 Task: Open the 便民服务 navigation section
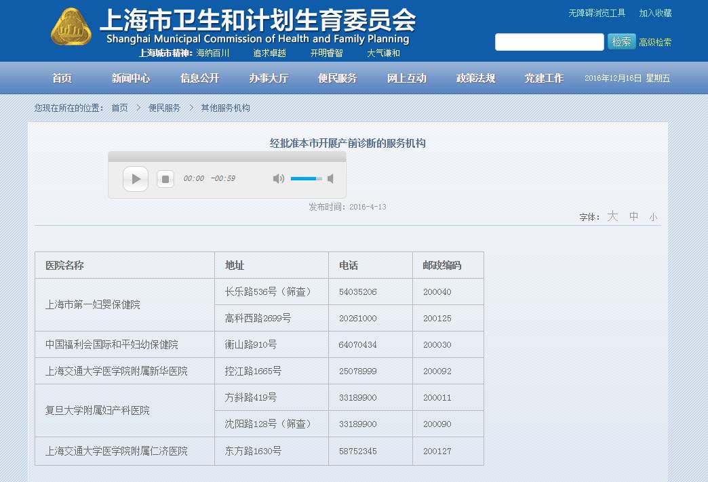point(336,78)
